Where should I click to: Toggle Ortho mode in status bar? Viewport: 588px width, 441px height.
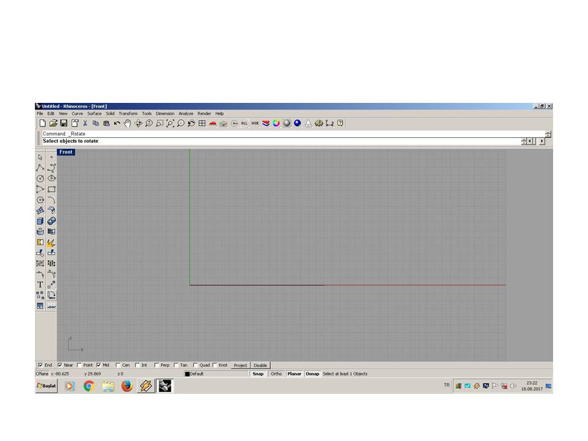coord(276,374)
